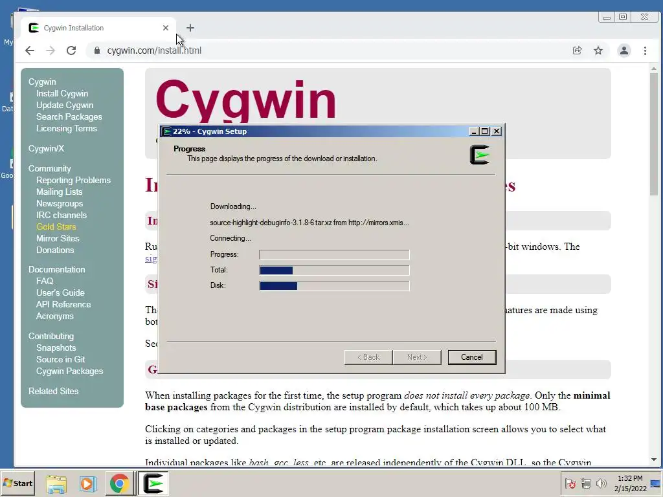Open Windows Explorer from taskbar
The image size is (663, 497).
click(x=56, y=483)
